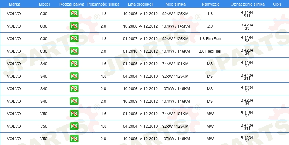Click fuel icon in V50 1.6 row
The image size is (289, 145).
point(74,114)
